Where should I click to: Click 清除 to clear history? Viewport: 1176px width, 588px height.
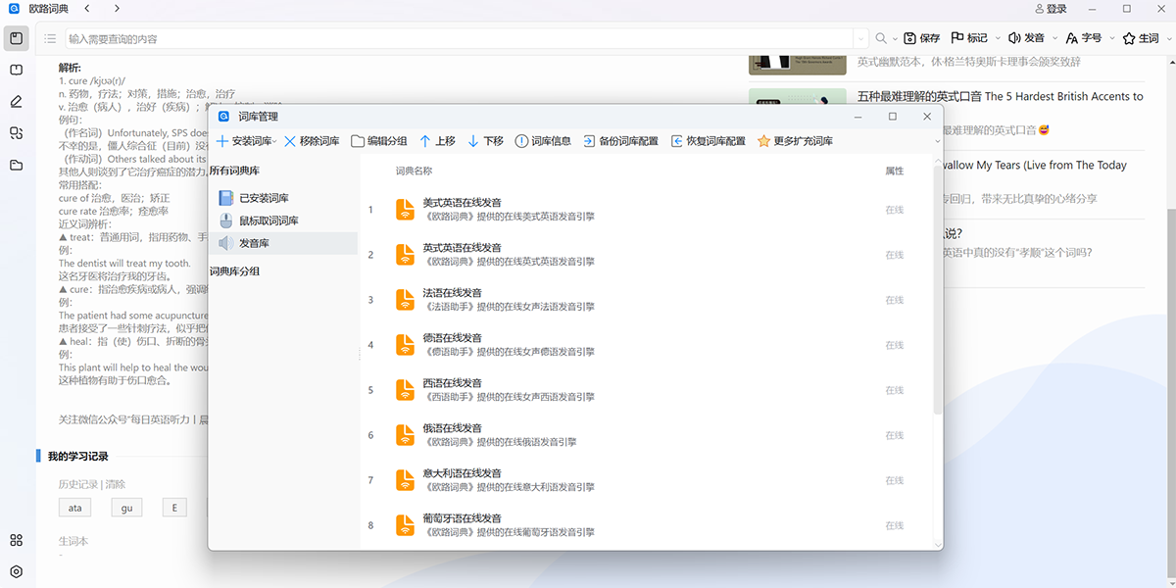click(116, 484)
